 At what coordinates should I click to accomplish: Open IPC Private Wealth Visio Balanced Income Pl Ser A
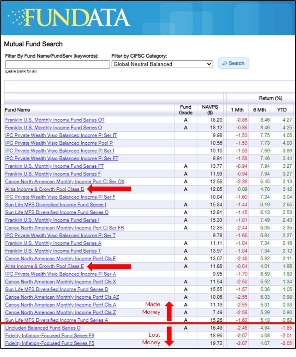coord(60,274)
